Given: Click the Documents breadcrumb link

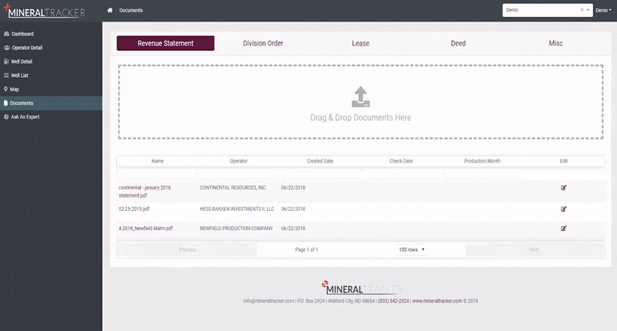Looking at the screenshot, I should tap(131, 10).
